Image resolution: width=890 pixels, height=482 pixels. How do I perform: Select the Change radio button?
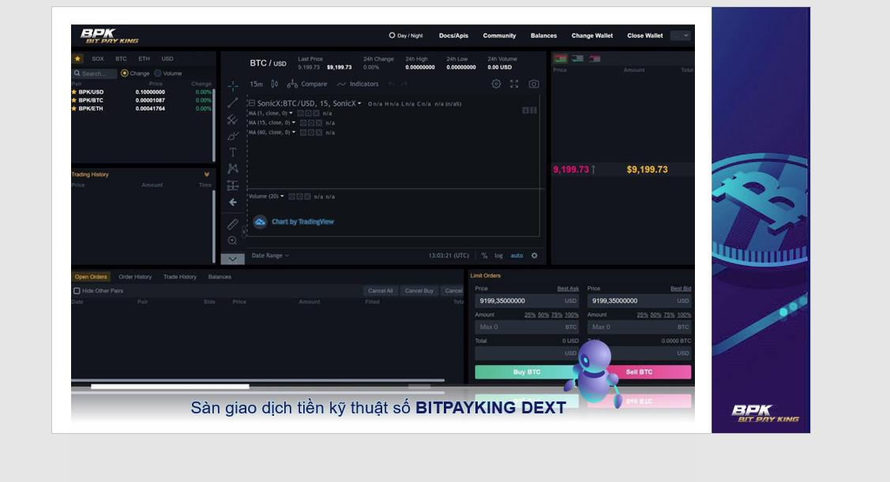point(125,73)
